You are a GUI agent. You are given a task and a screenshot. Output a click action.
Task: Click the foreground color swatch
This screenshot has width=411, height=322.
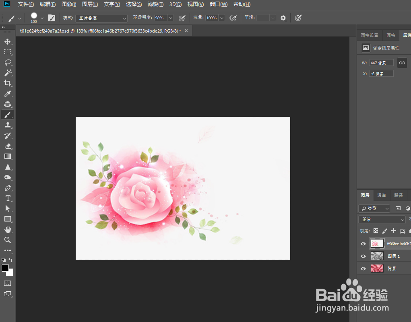pos(5,268)
